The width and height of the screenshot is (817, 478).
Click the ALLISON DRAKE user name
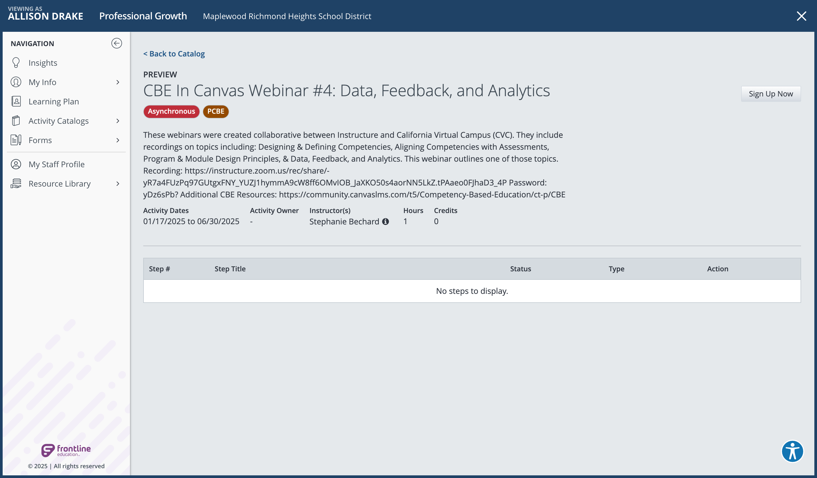[x=45, y=16]
